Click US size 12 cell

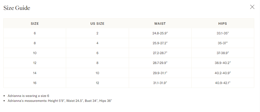point(97,83)
